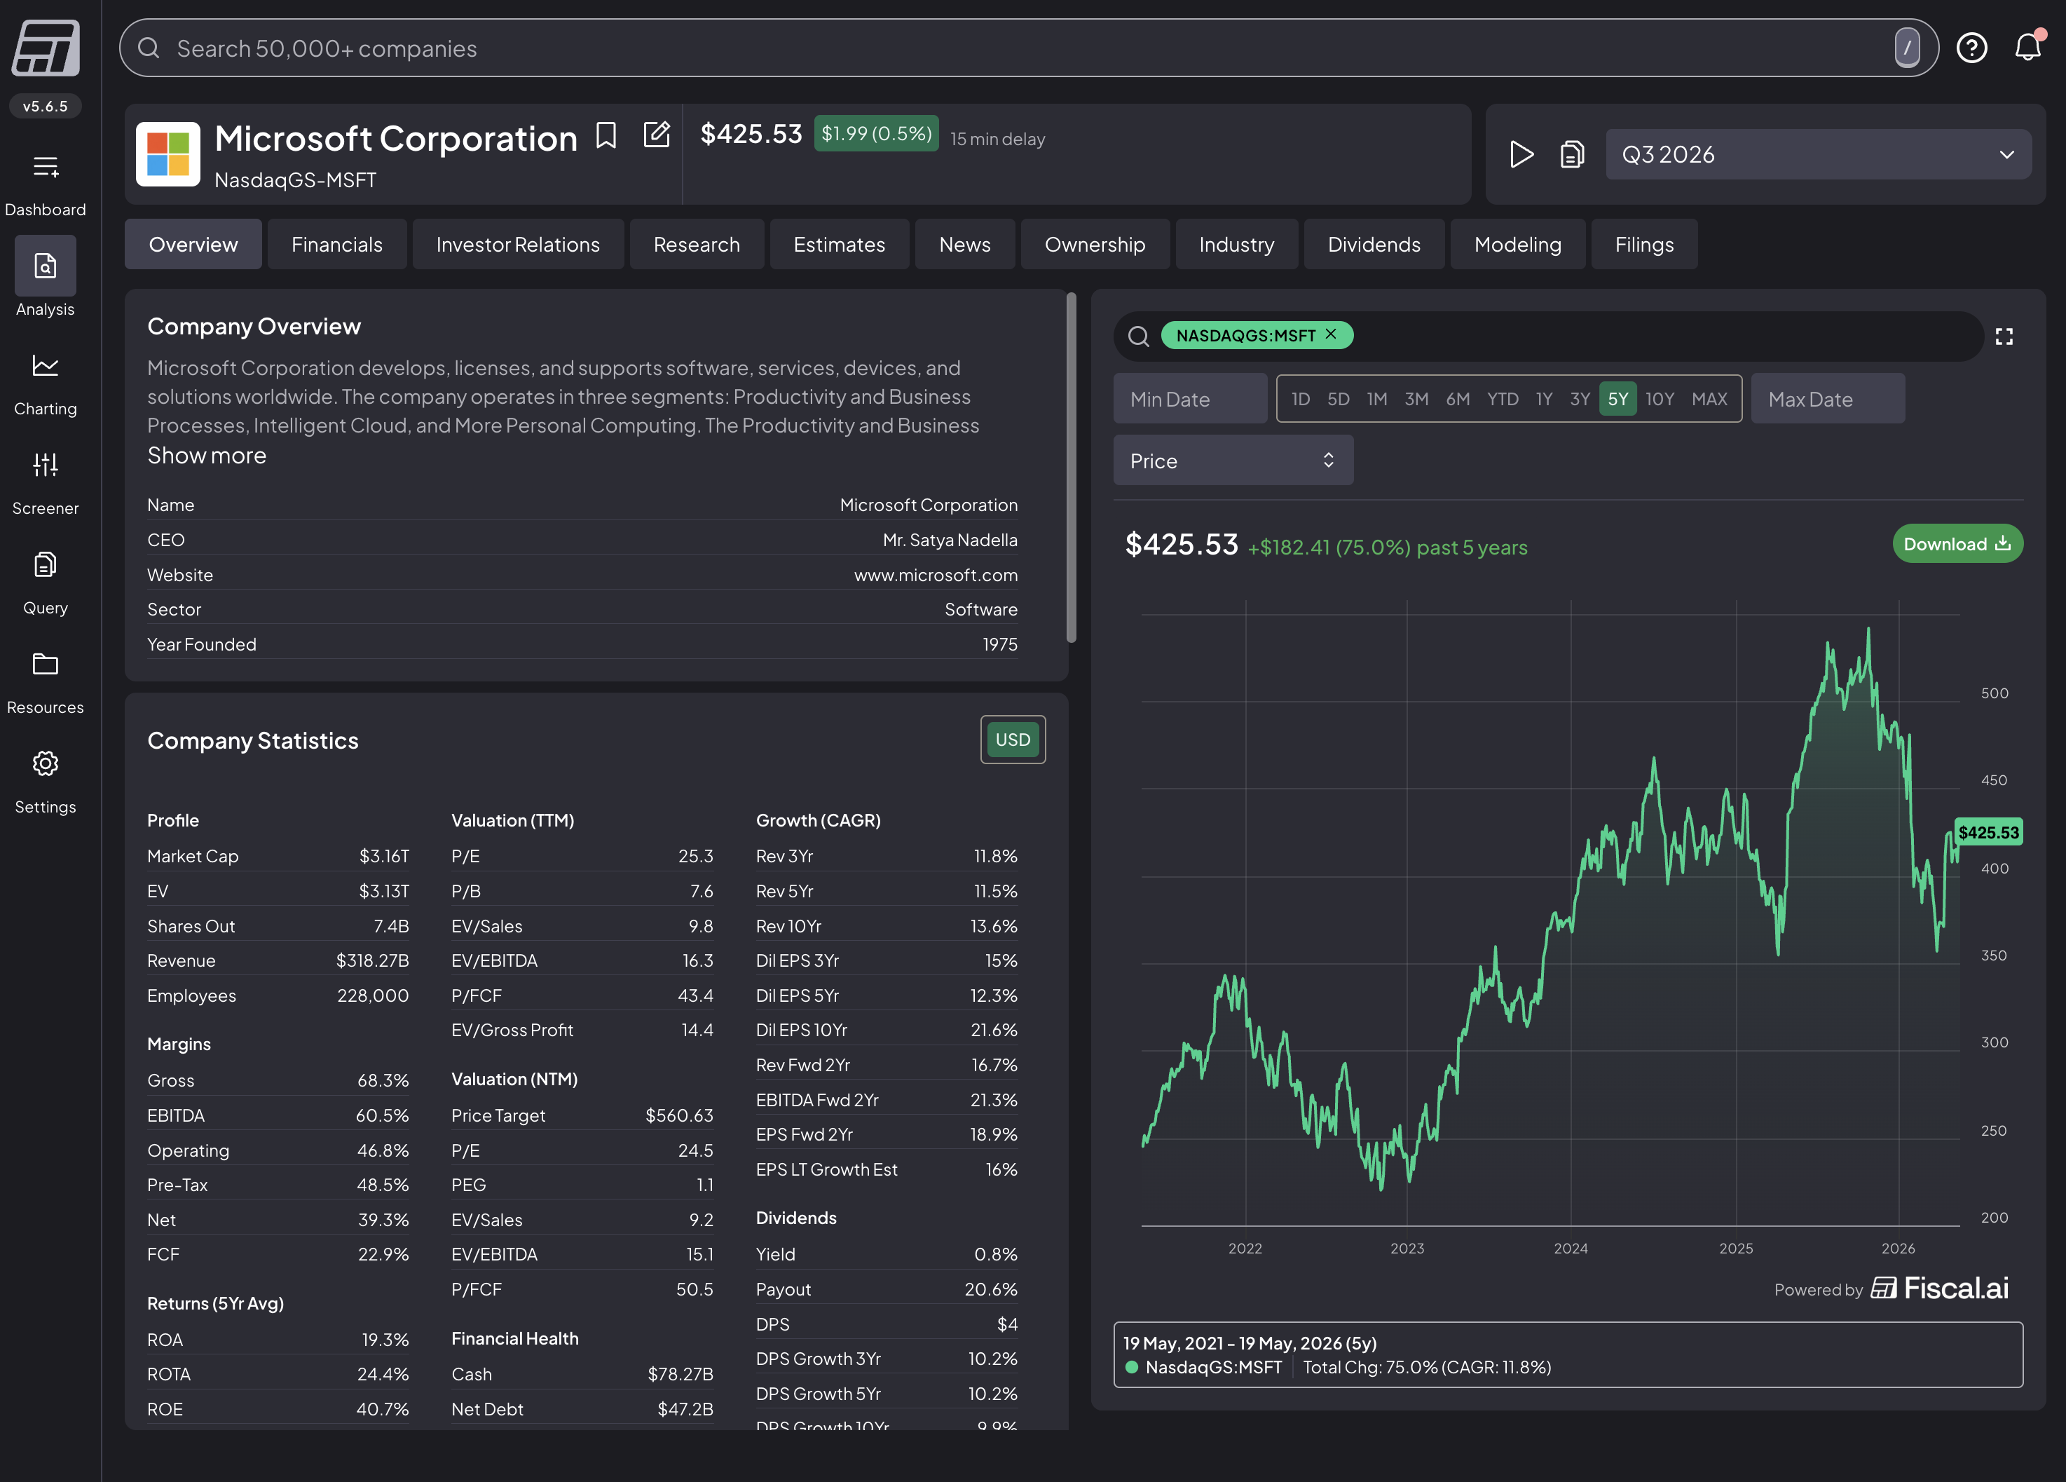
Task: Switch to the Overview tab
Action: tap(193, 244)
